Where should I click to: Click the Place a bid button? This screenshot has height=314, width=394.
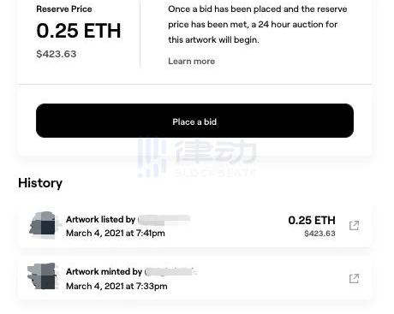coord(194,121)
